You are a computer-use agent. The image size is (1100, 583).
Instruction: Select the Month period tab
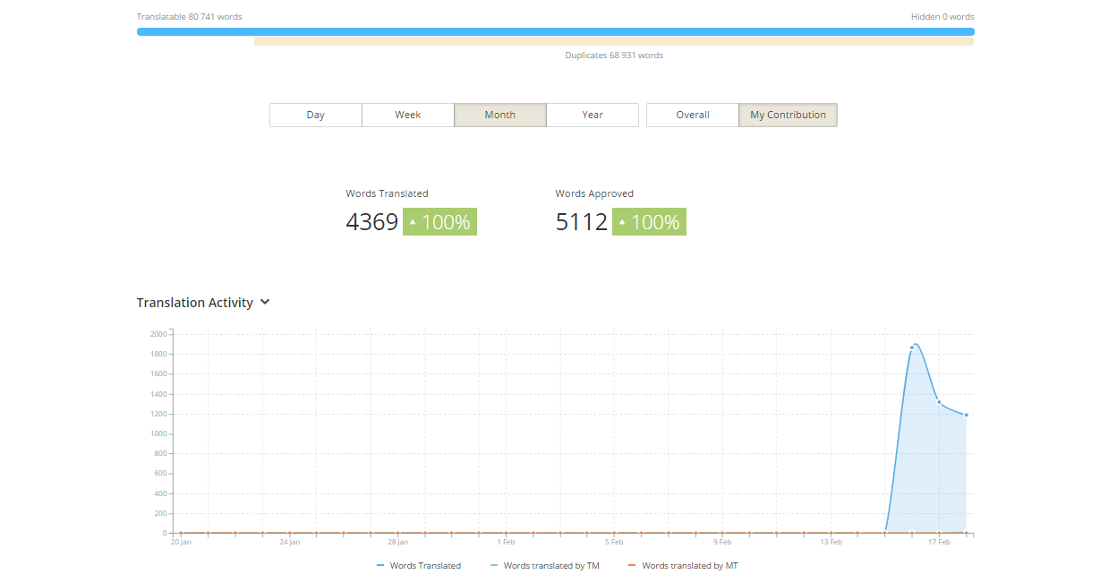[x=500, y=115]
